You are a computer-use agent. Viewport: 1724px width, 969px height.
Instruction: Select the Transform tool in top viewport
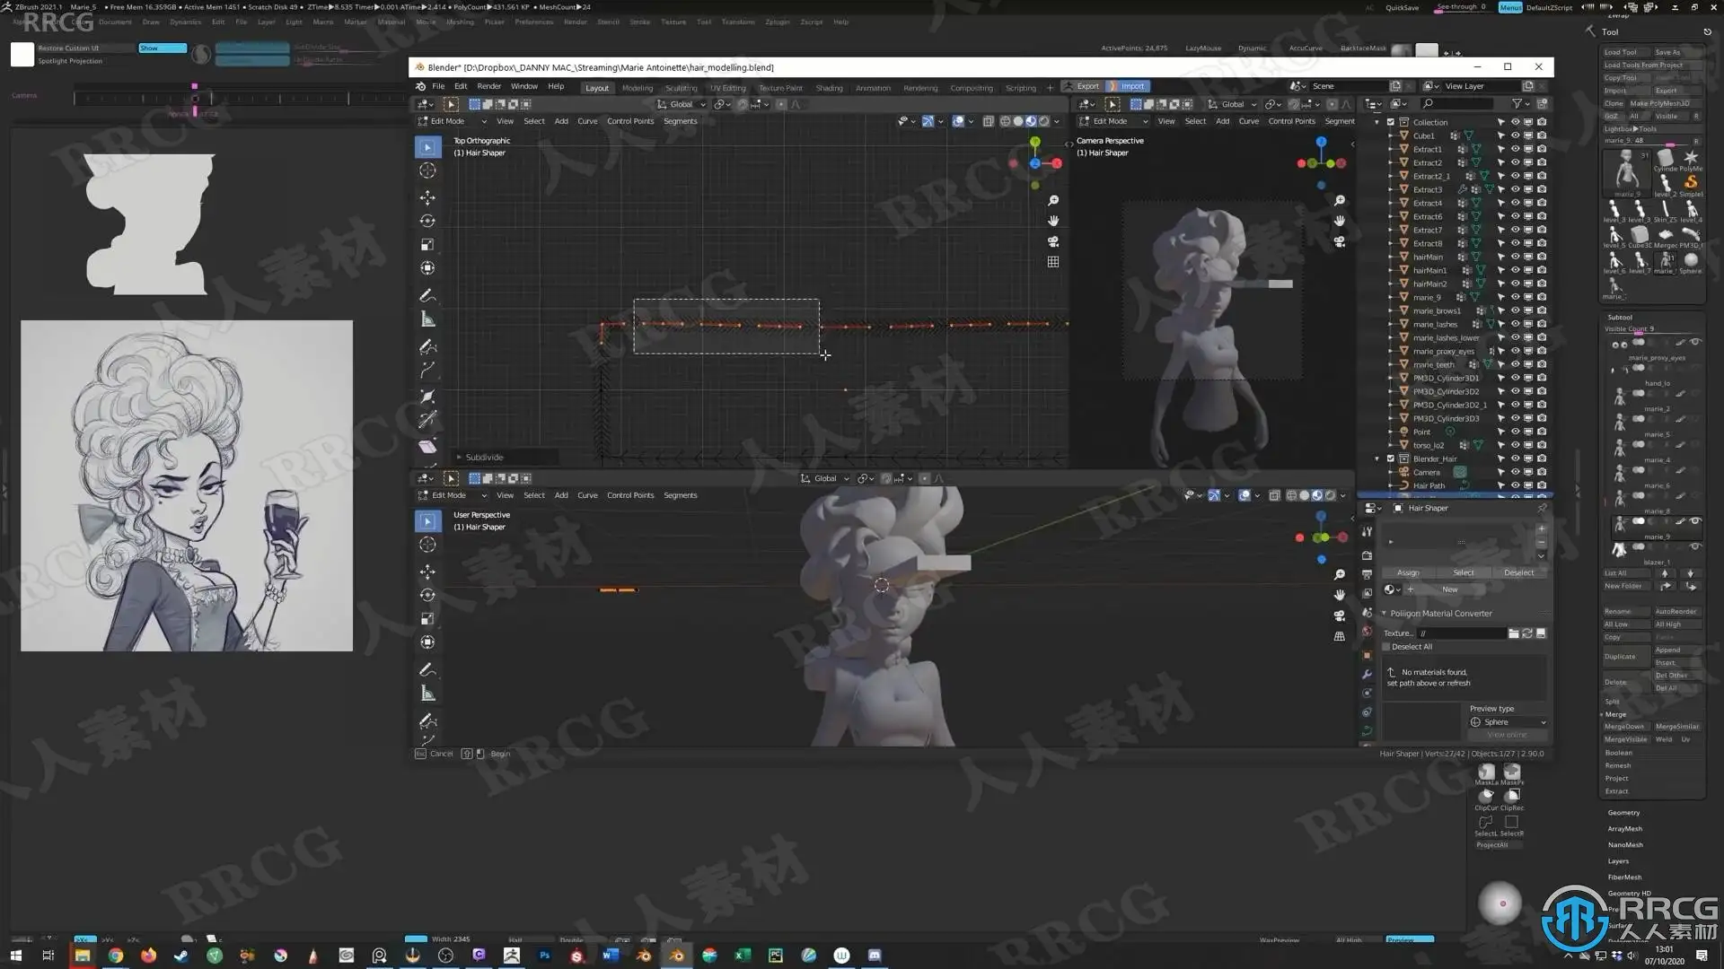[x=427, y=267]
